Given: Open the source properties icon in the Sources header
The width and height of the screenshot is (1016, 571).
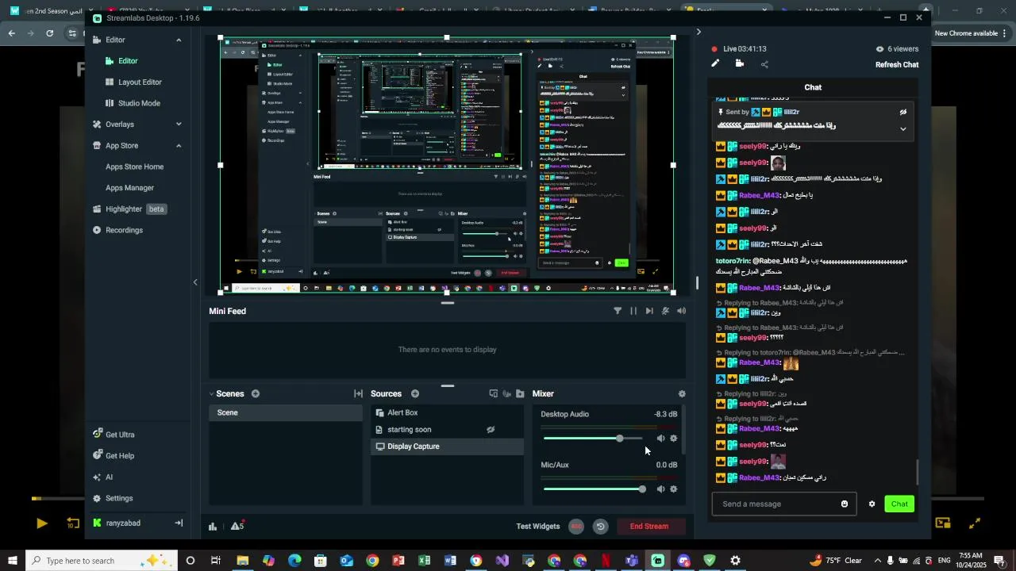Looking at the screenshot, I should point(494,394).
